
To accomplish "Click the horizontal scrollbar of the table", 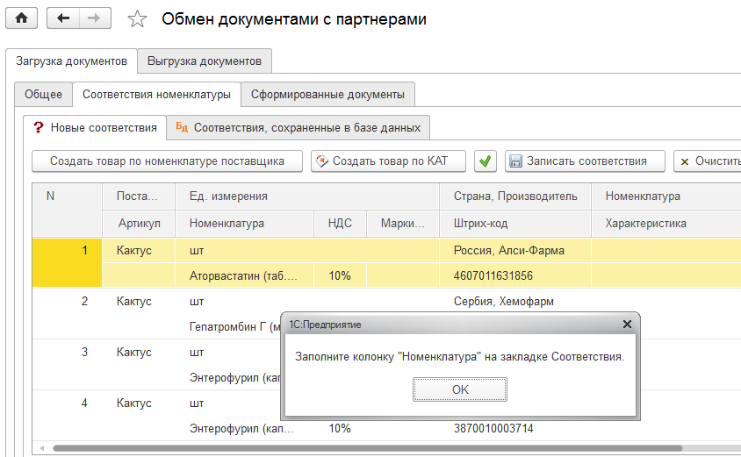I will 368,448.
